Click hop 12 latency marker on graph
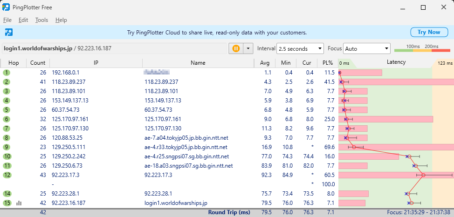Viewport: 454px width, 217px height. [423, 175]
